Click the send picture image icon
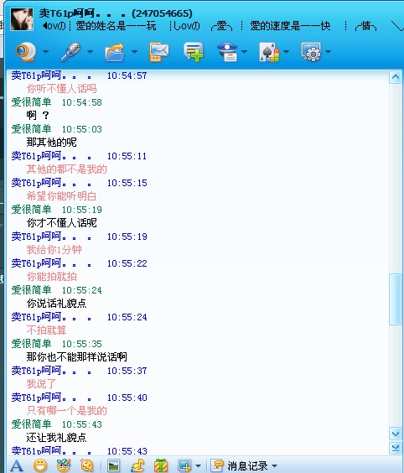 click(x=113, y=465)
